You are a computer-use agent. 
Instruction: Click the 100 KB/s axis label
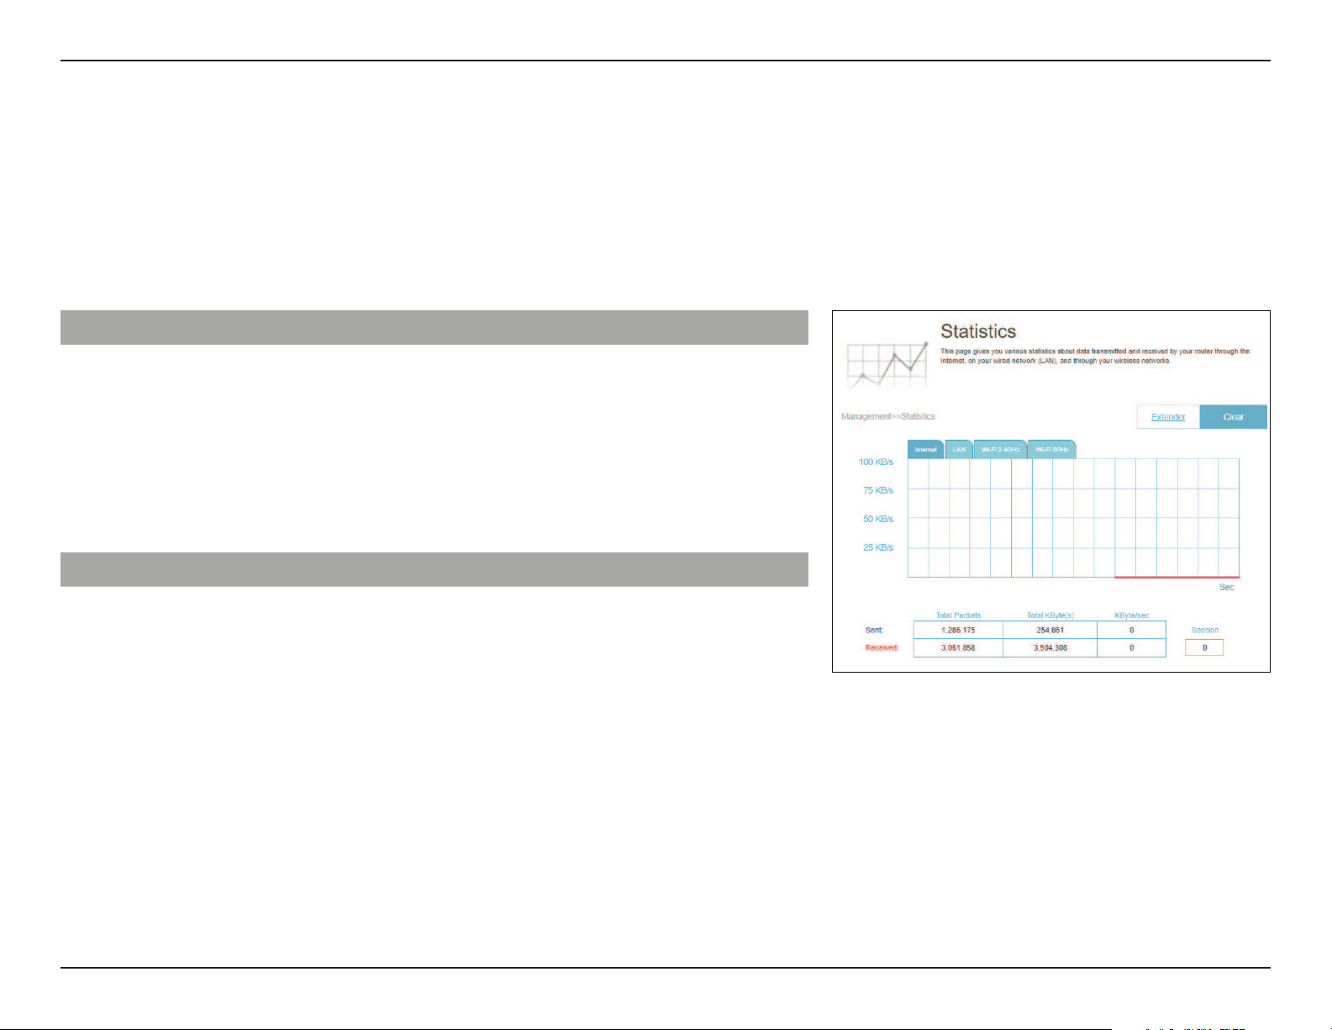point(876,462)
